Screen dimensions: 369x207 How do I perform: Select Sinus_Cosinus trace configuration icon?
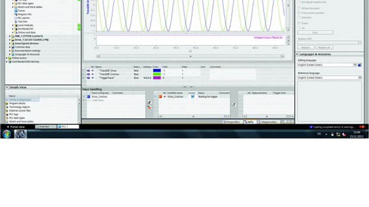(89, 97)
